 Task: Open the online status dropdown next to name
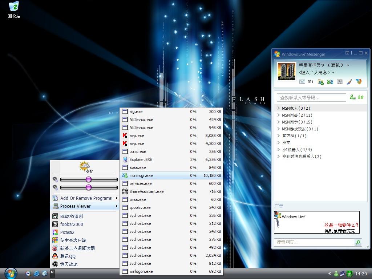(x=348, y=65)
